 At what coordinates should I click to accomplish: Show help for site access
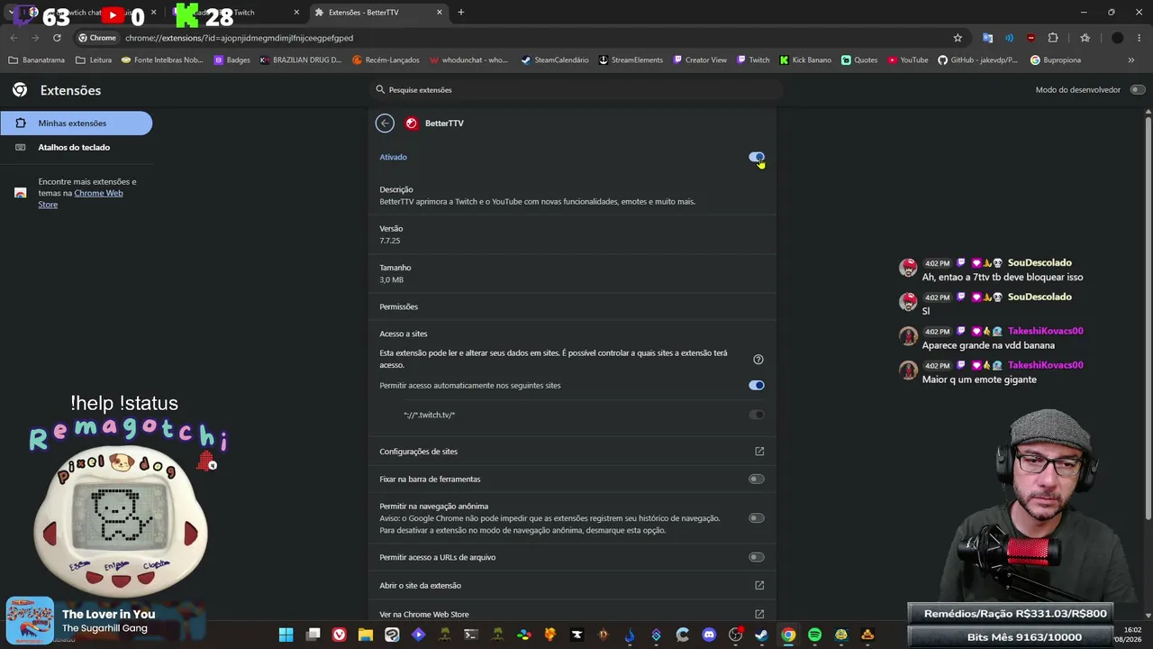(x=758, y=359)
